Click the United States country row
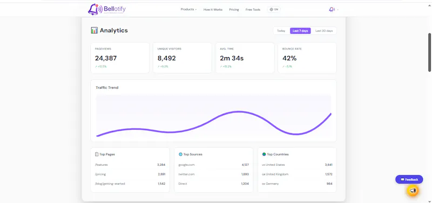432x203 pixels. pos(297,165)
